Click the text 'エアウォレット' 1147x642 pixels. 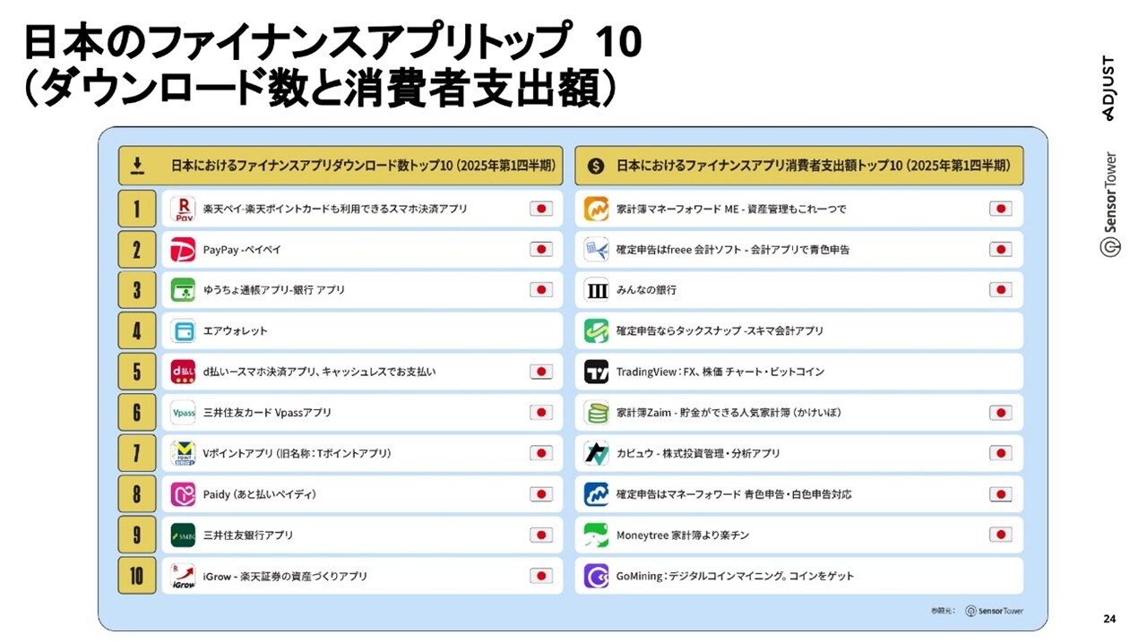click(x=236, y=331)
